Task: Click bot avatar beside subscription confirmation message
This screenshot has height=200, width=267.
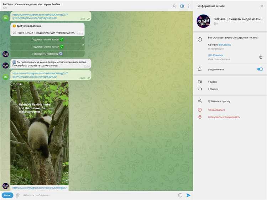Action: tap(6, 65)
